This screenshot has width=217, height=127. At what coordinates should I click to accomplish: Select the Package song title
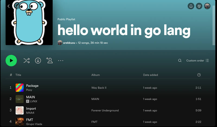[32, 86]
